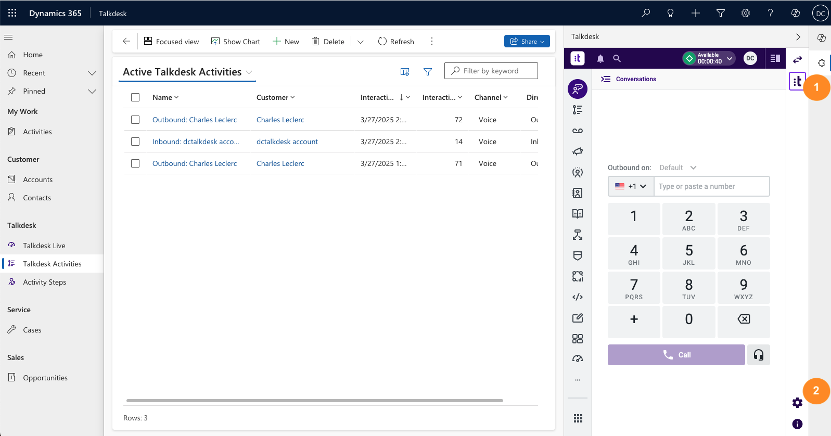Screen dimensions: 831x436
Task: Open the +1 country code dropdown
Action: [x=631, y=186]
